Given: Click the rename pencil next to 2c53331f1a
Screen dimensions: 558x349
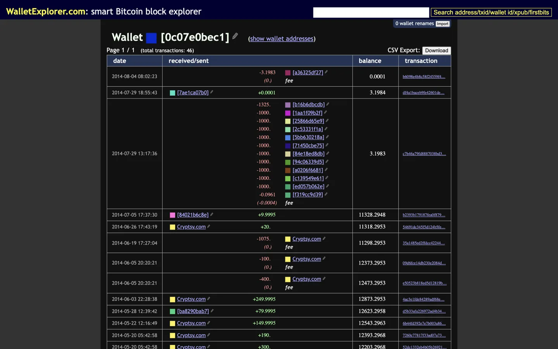Looking at the screenshot, I should [326, 128].
